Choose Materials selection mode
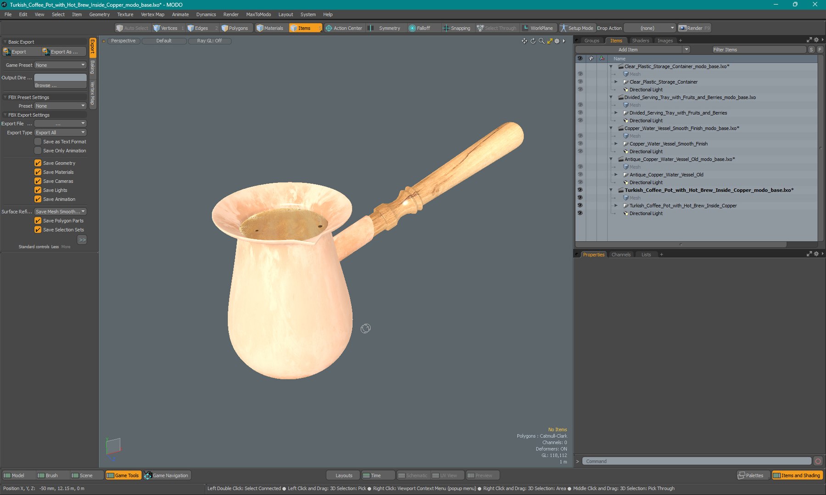This screenshot has height=495, width=826. [270, 28]
